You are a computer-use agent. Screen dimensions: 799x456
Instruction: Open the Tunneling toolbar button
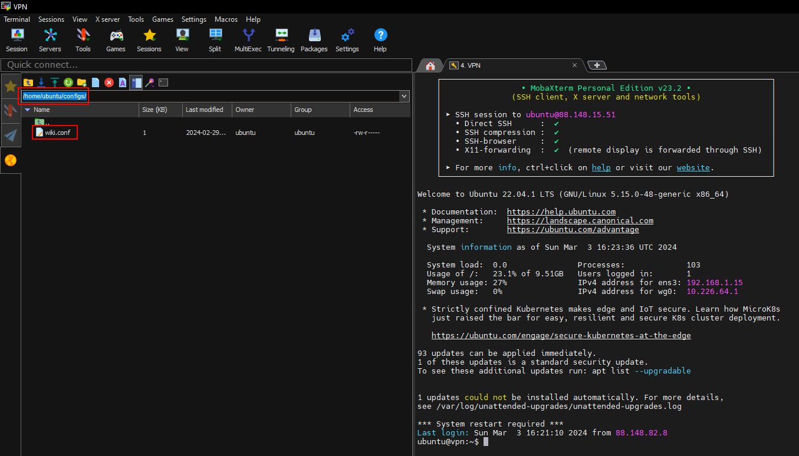click(281, 40)
